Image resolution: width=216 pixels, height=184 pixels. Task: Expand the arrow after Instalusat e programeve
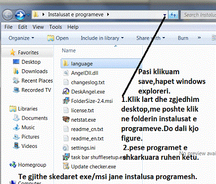pos(108,14)
